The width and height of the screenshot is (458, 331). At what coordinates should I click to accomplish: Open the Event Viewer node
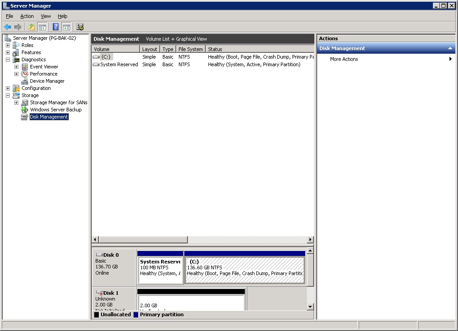coord(44,67)
